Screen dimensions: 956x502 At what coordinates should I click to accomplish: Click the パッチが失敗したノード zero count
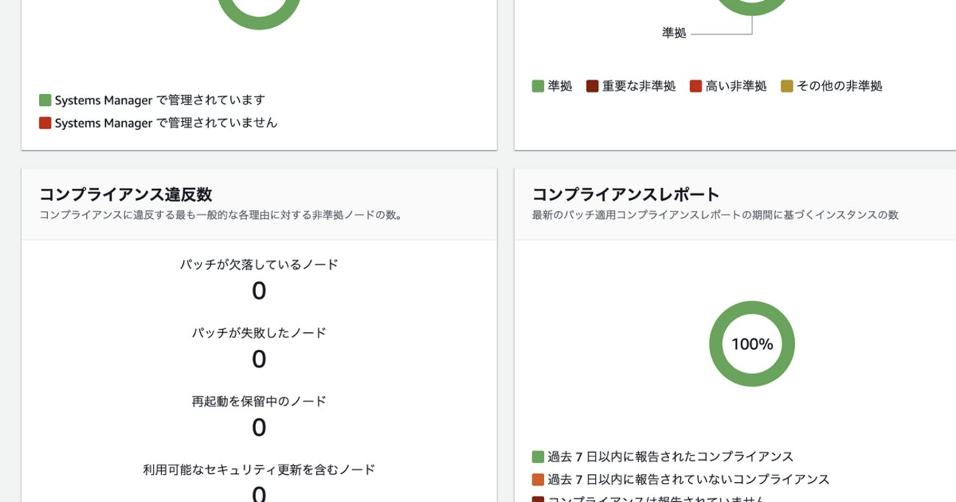click(259, 359)
